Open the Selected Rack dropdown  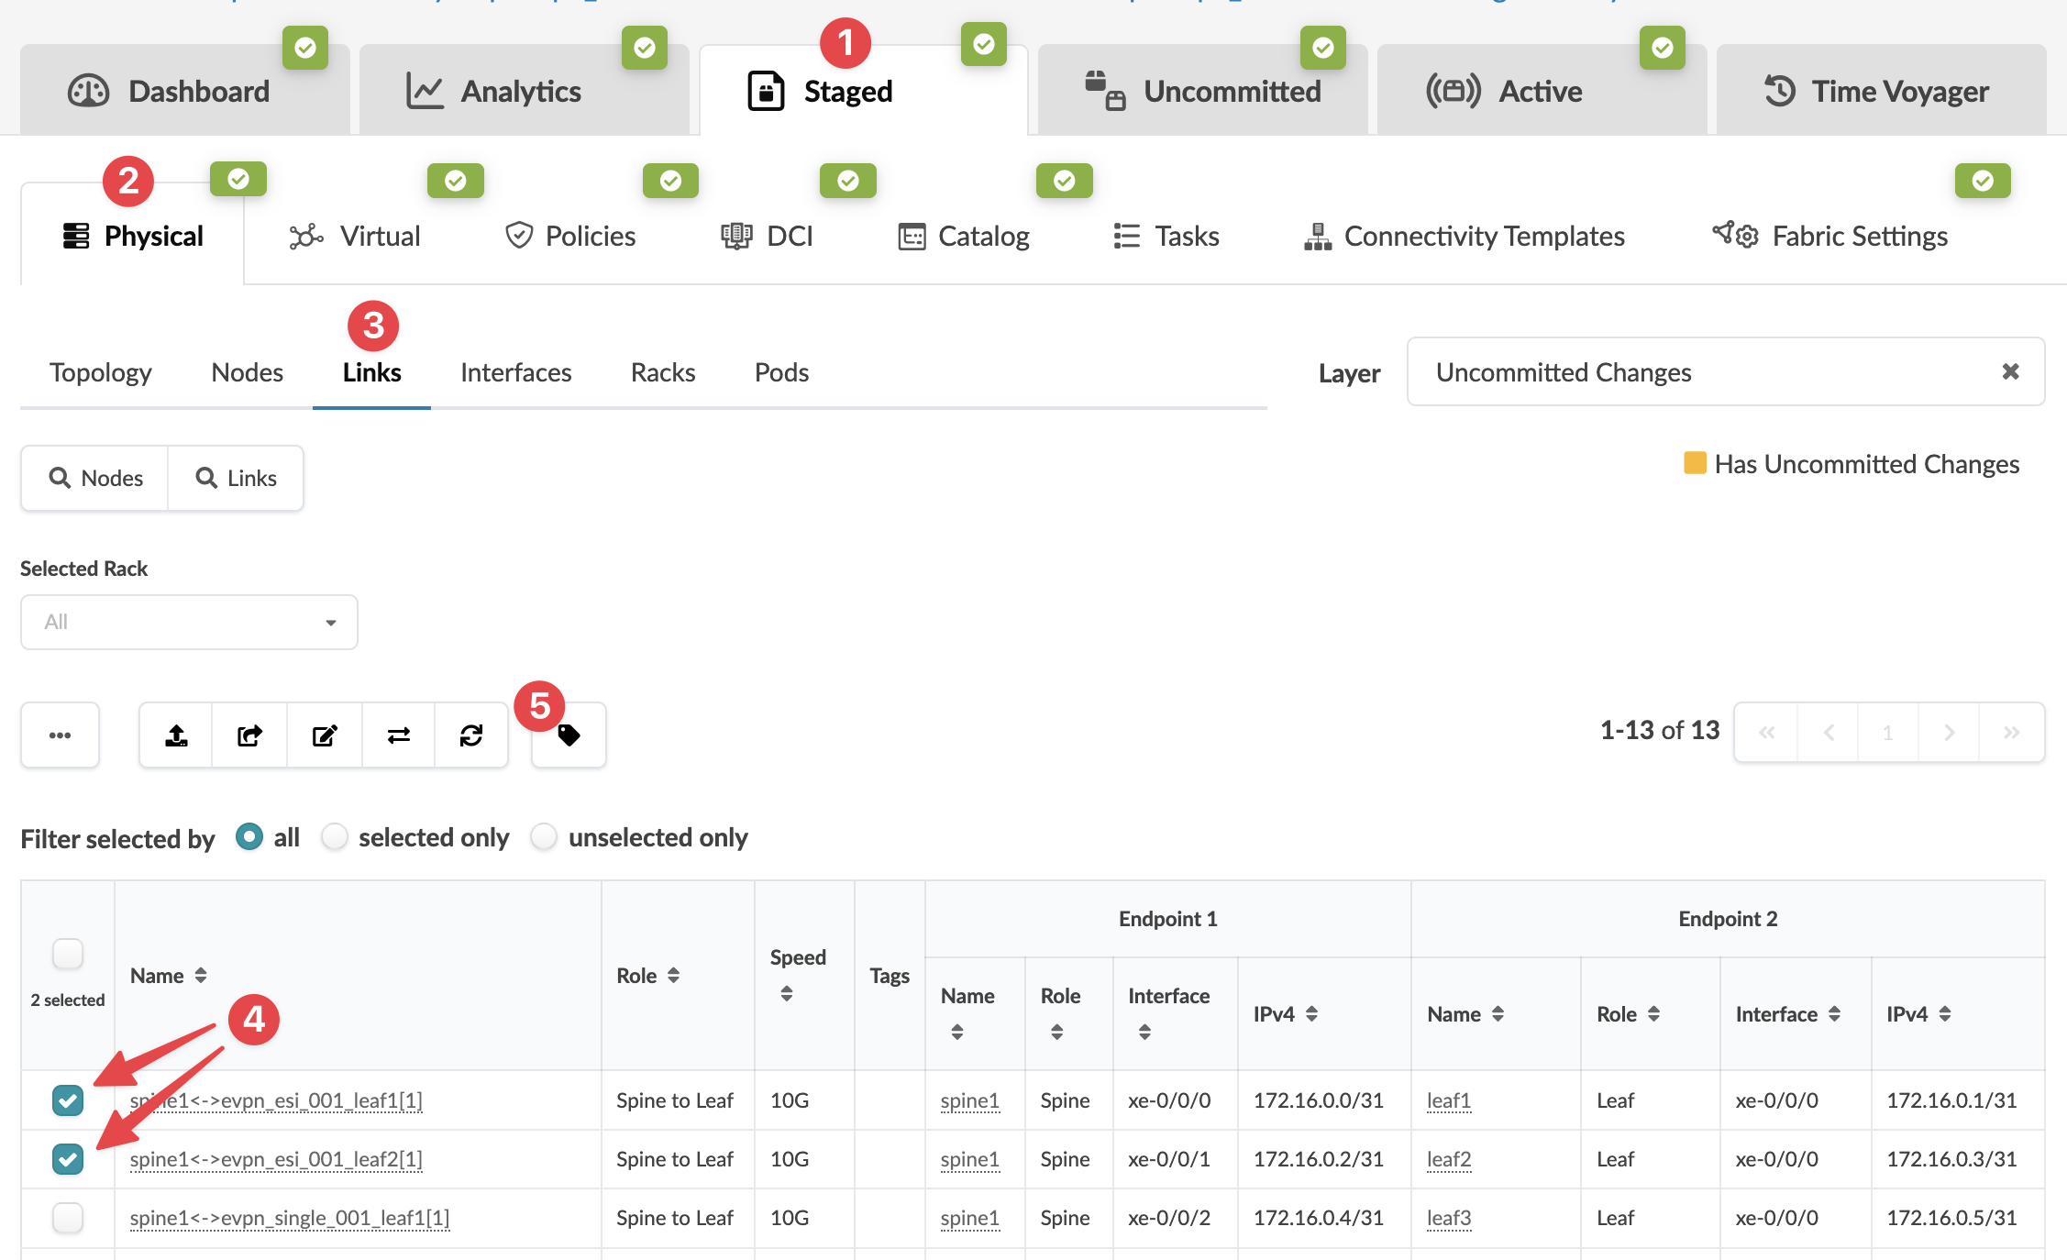[x=189, y=623]
